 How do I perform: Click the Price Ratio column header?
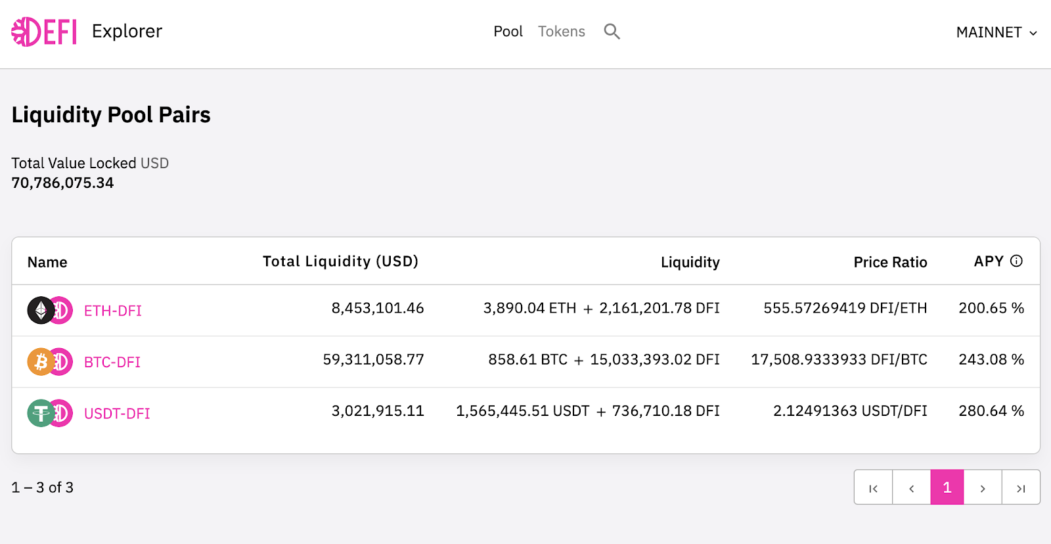[890, 262]
